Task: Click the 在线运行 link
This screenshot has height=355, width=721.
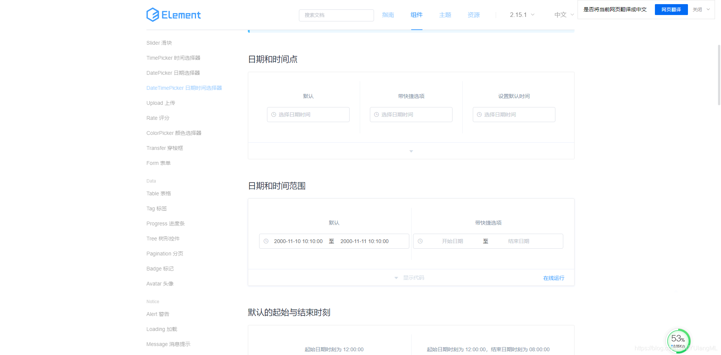Action: tap(554, 278)
